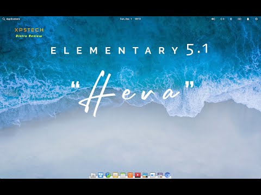261x195 pixels.
Task: Open the date and time indicator
Action: coord(130,19)
